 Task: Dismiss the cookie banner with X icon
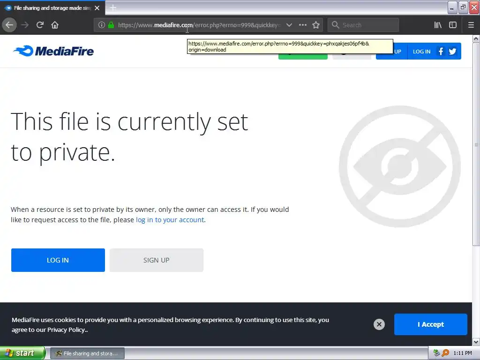pos(379,324)
